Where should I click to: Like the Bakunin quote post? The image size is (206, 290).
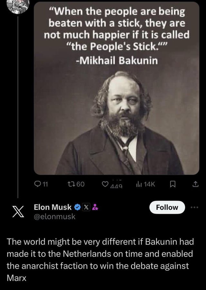point(105,184)
